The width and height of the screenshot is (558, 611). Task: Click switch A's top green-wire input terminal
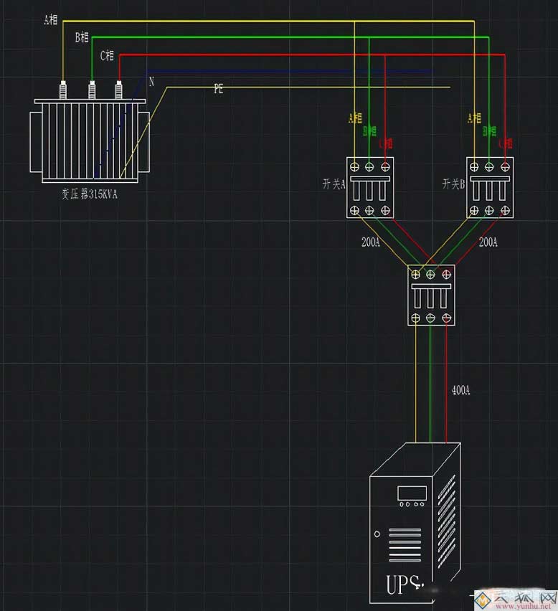pos(369,167)
